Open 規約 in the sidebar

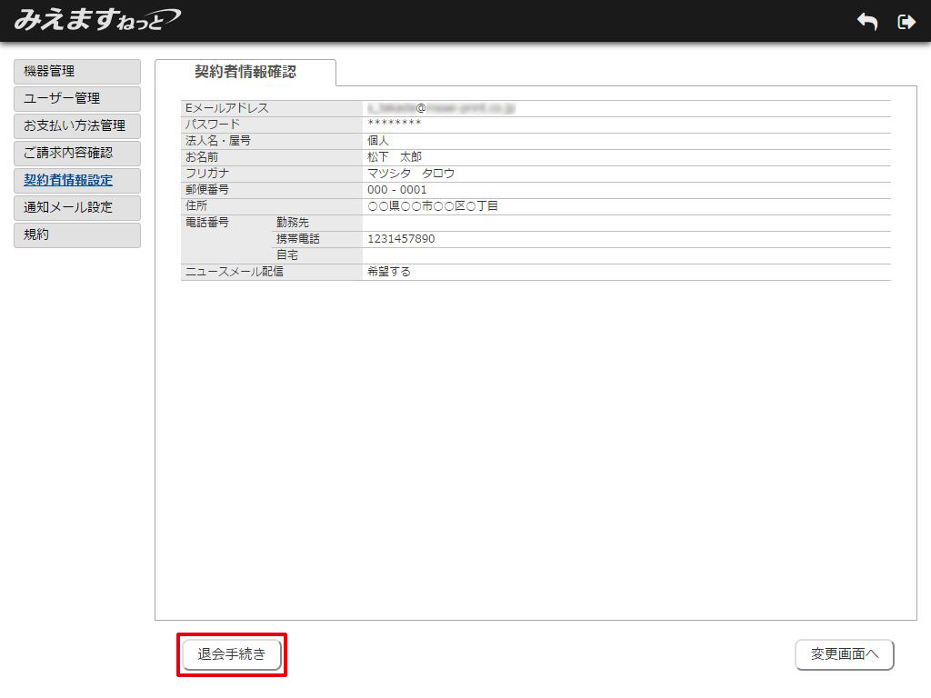77,235
